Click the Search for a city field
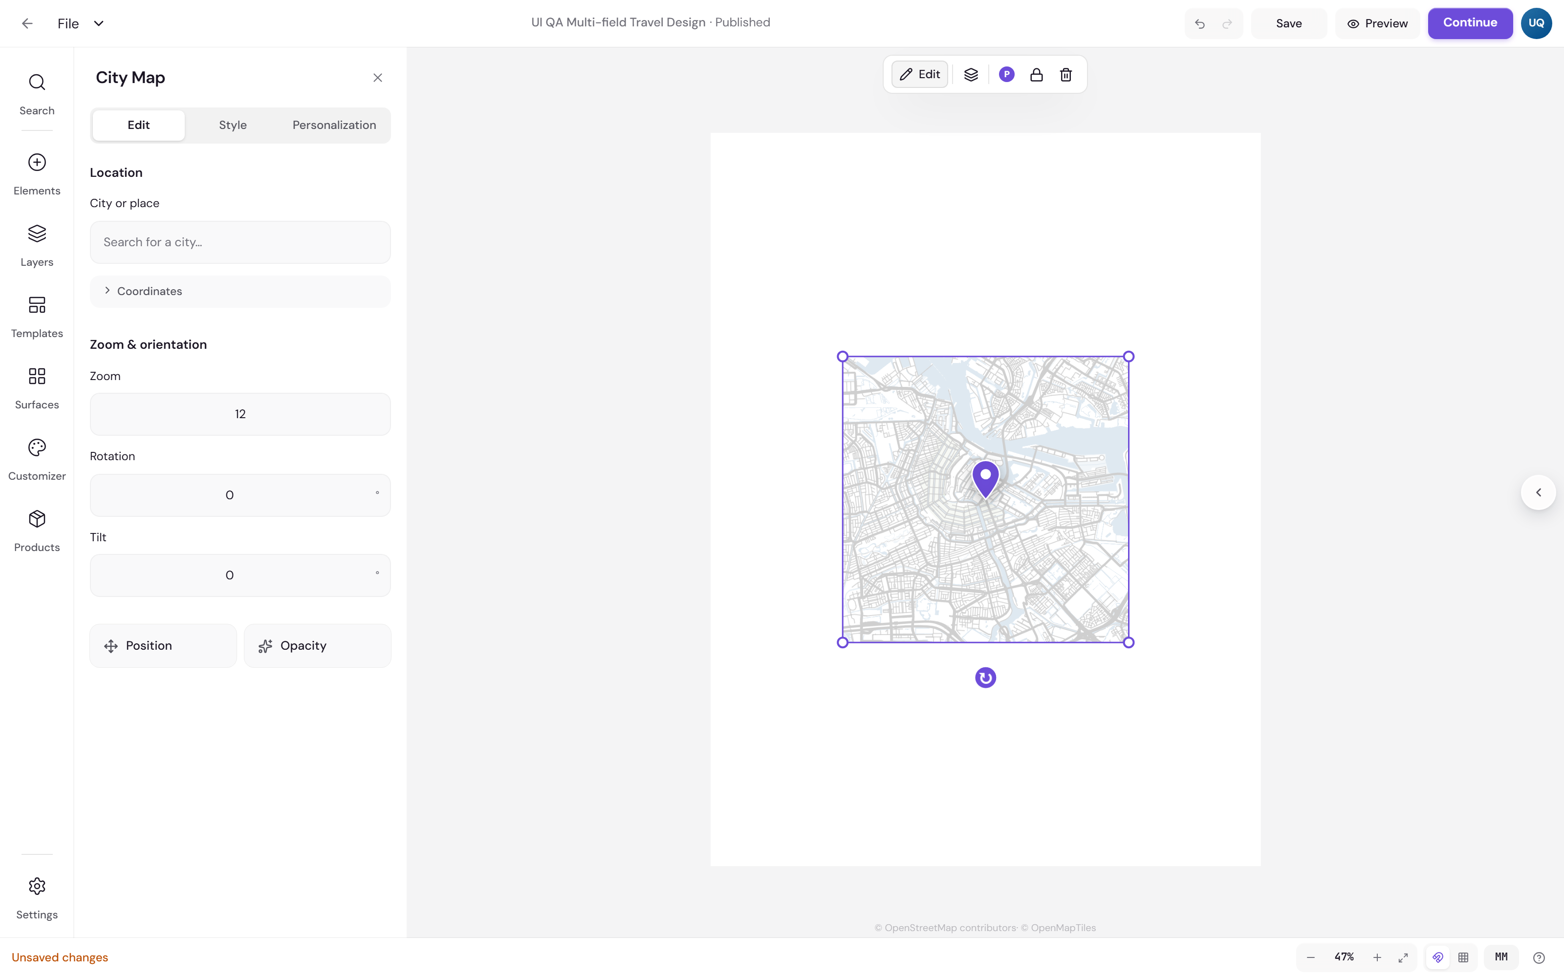Viewport: 1564px width, 977px height. [x=240, y=242]
